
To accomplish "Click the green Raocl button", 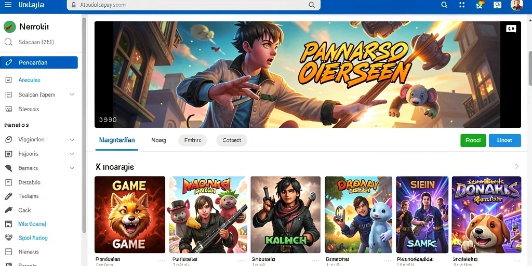I will point(473,140).
